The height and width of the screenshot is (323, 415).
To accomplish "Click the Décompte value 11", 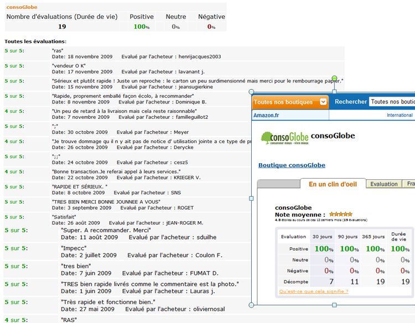I will pos(354,282).
